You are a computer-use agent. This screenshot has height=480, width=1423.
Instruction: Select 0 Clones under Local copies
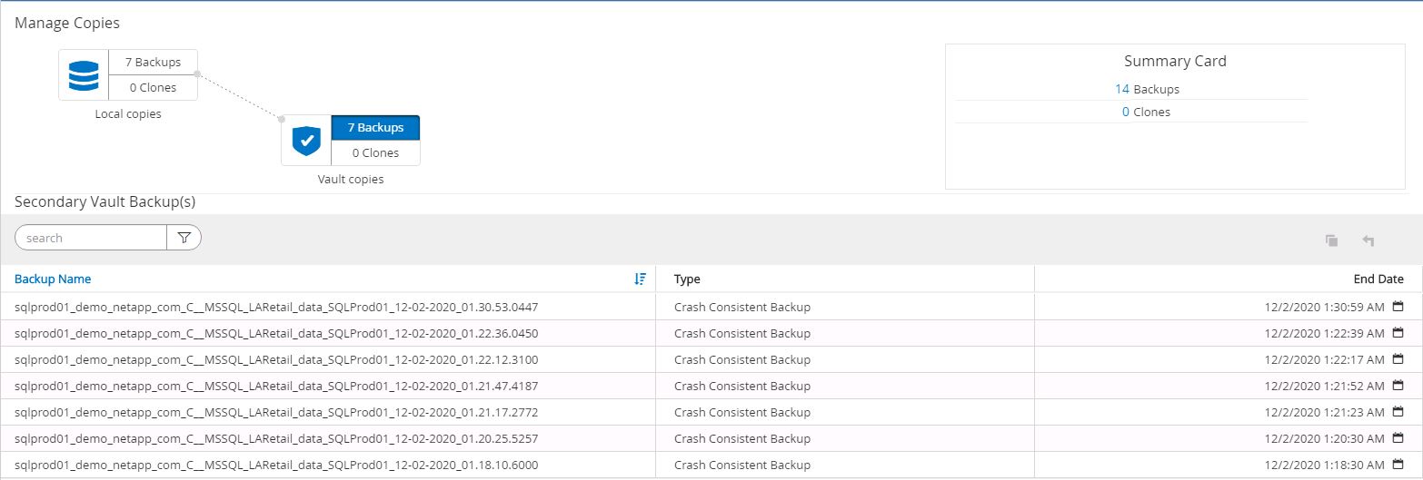153,88
